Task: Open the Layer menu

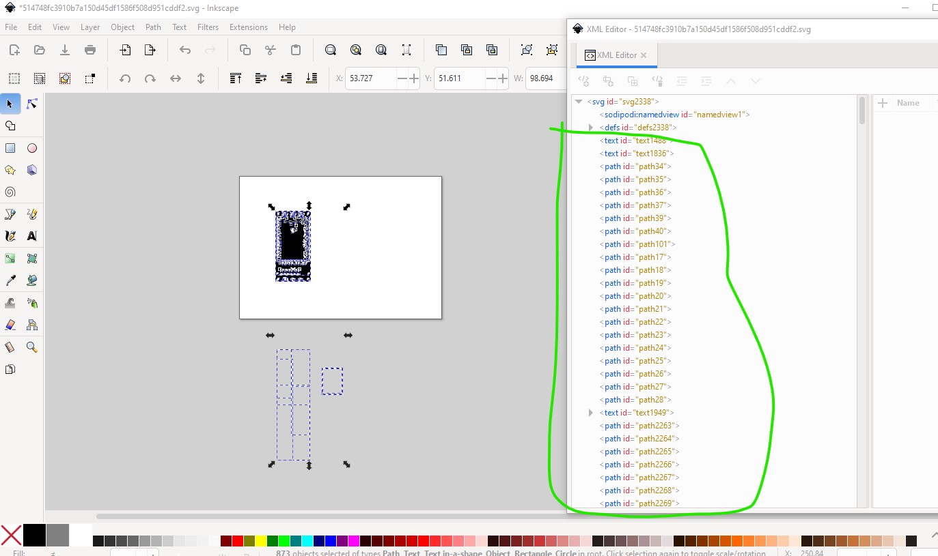Action: 90,27
